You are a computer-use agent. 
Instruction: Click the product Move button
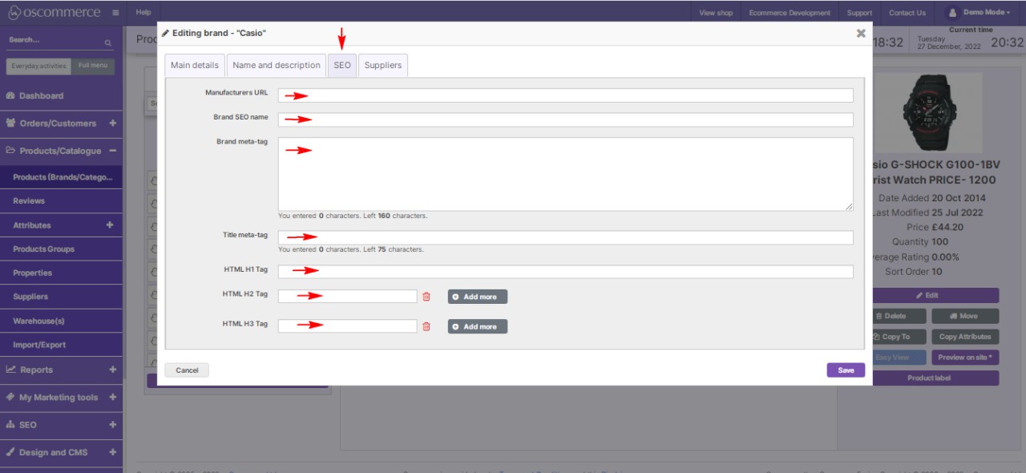965,316
